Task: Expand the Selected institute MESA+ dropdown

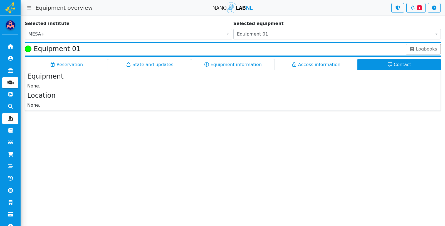Action: coord(128,34)
